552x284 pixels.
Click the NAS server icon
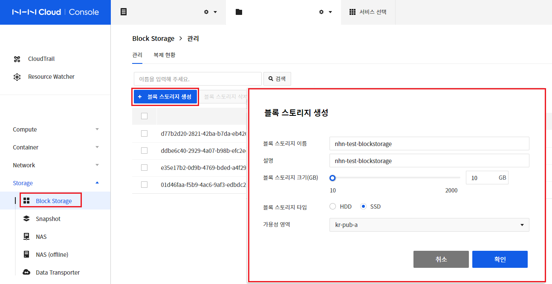pyautogui.click(x=26, y=236)
